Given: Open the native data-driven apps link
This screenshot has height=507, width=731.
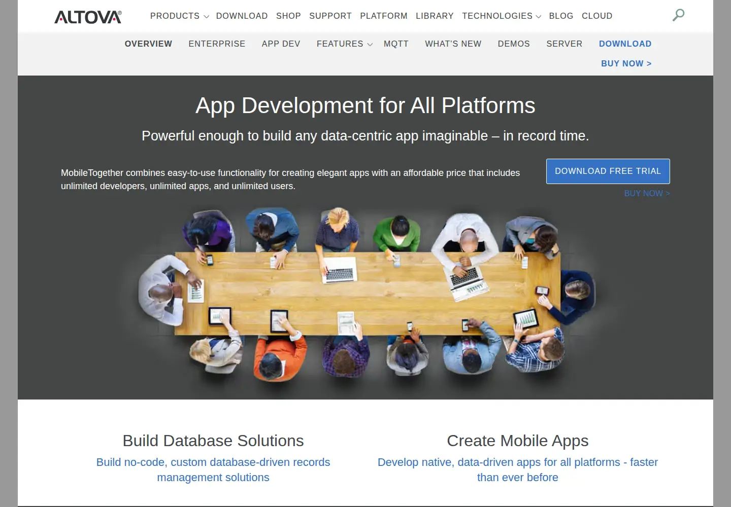Looking at the screenshot, I should tap(518, 470).
